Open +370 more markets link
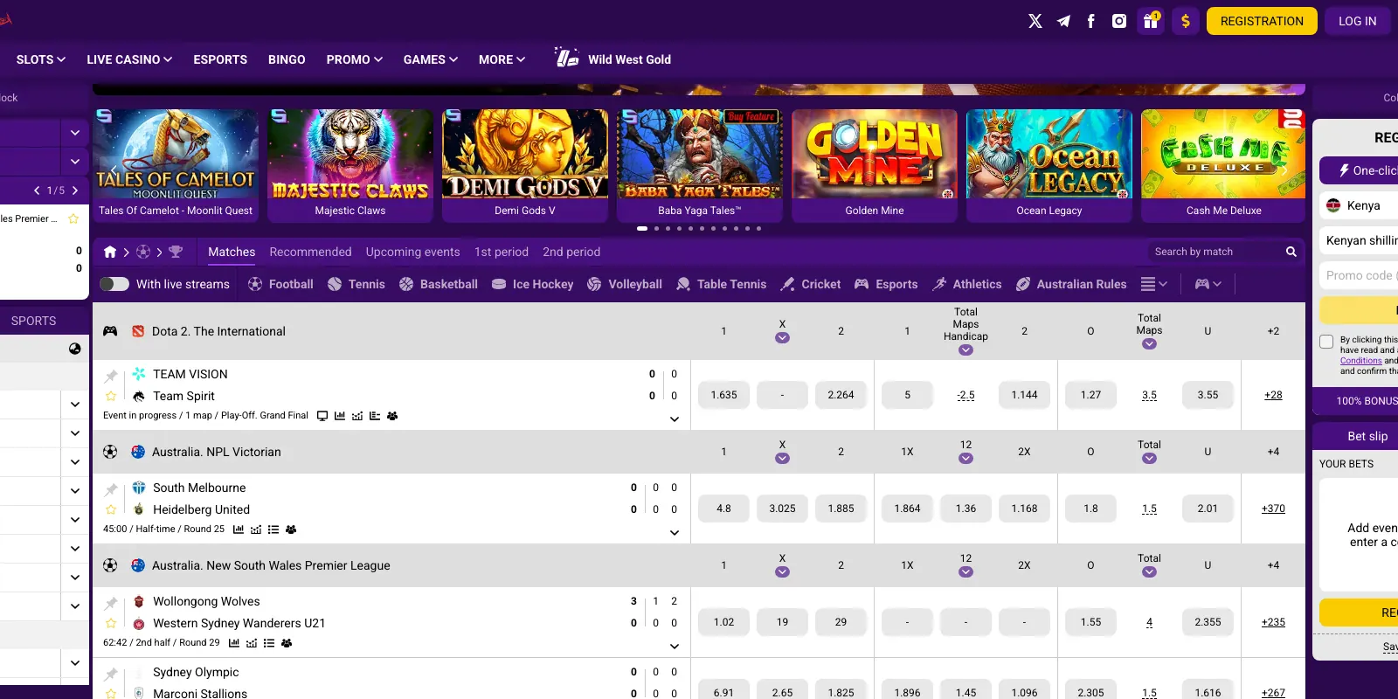Viewport: 1398px width, 699px height. (1273, 509)
